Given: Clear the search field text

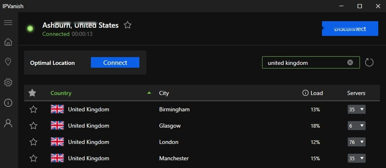Looking at the screenshot, I should 350,62.
